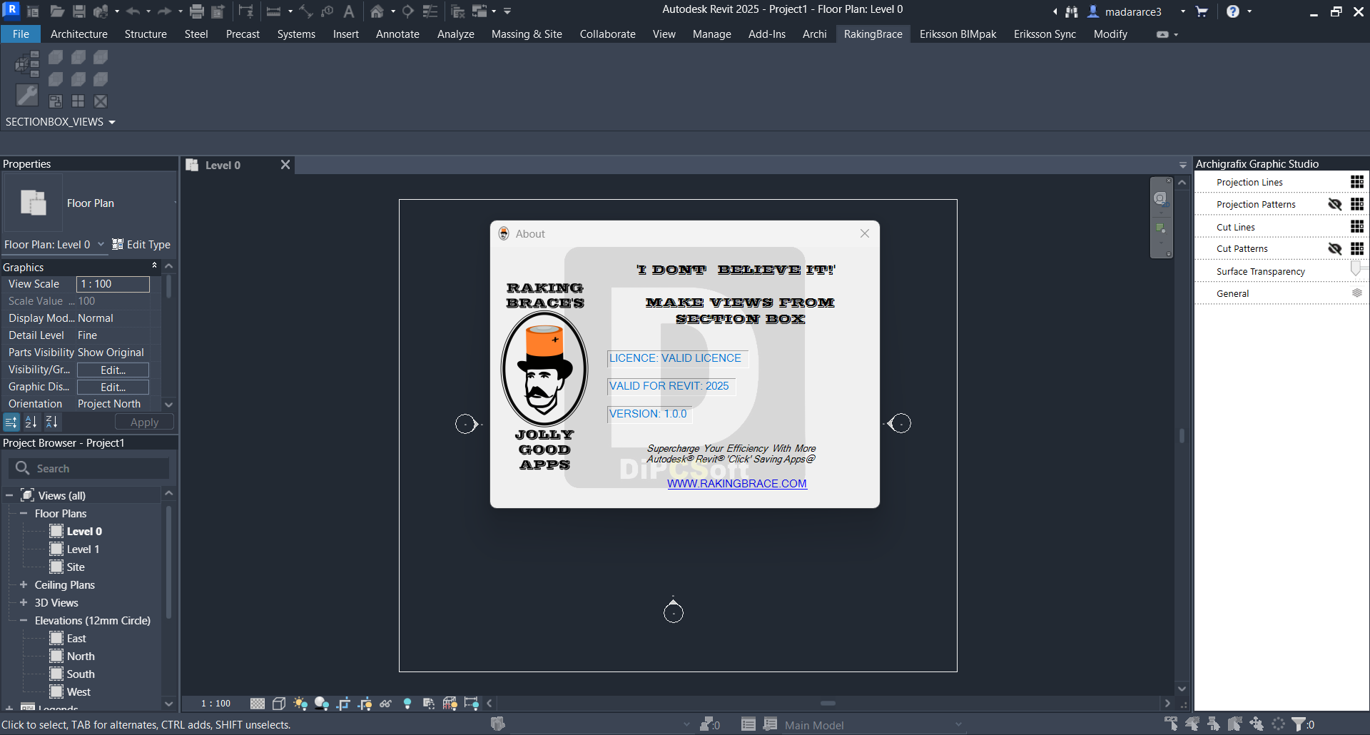
Task: Switch to the Annotate ribbon tab
Action: [397, 34]
